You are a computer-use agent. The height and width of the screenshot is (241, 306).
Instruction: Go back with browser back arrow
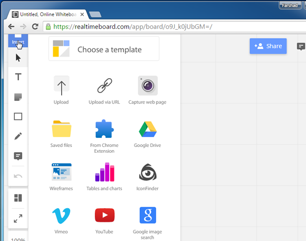point(11,26)
